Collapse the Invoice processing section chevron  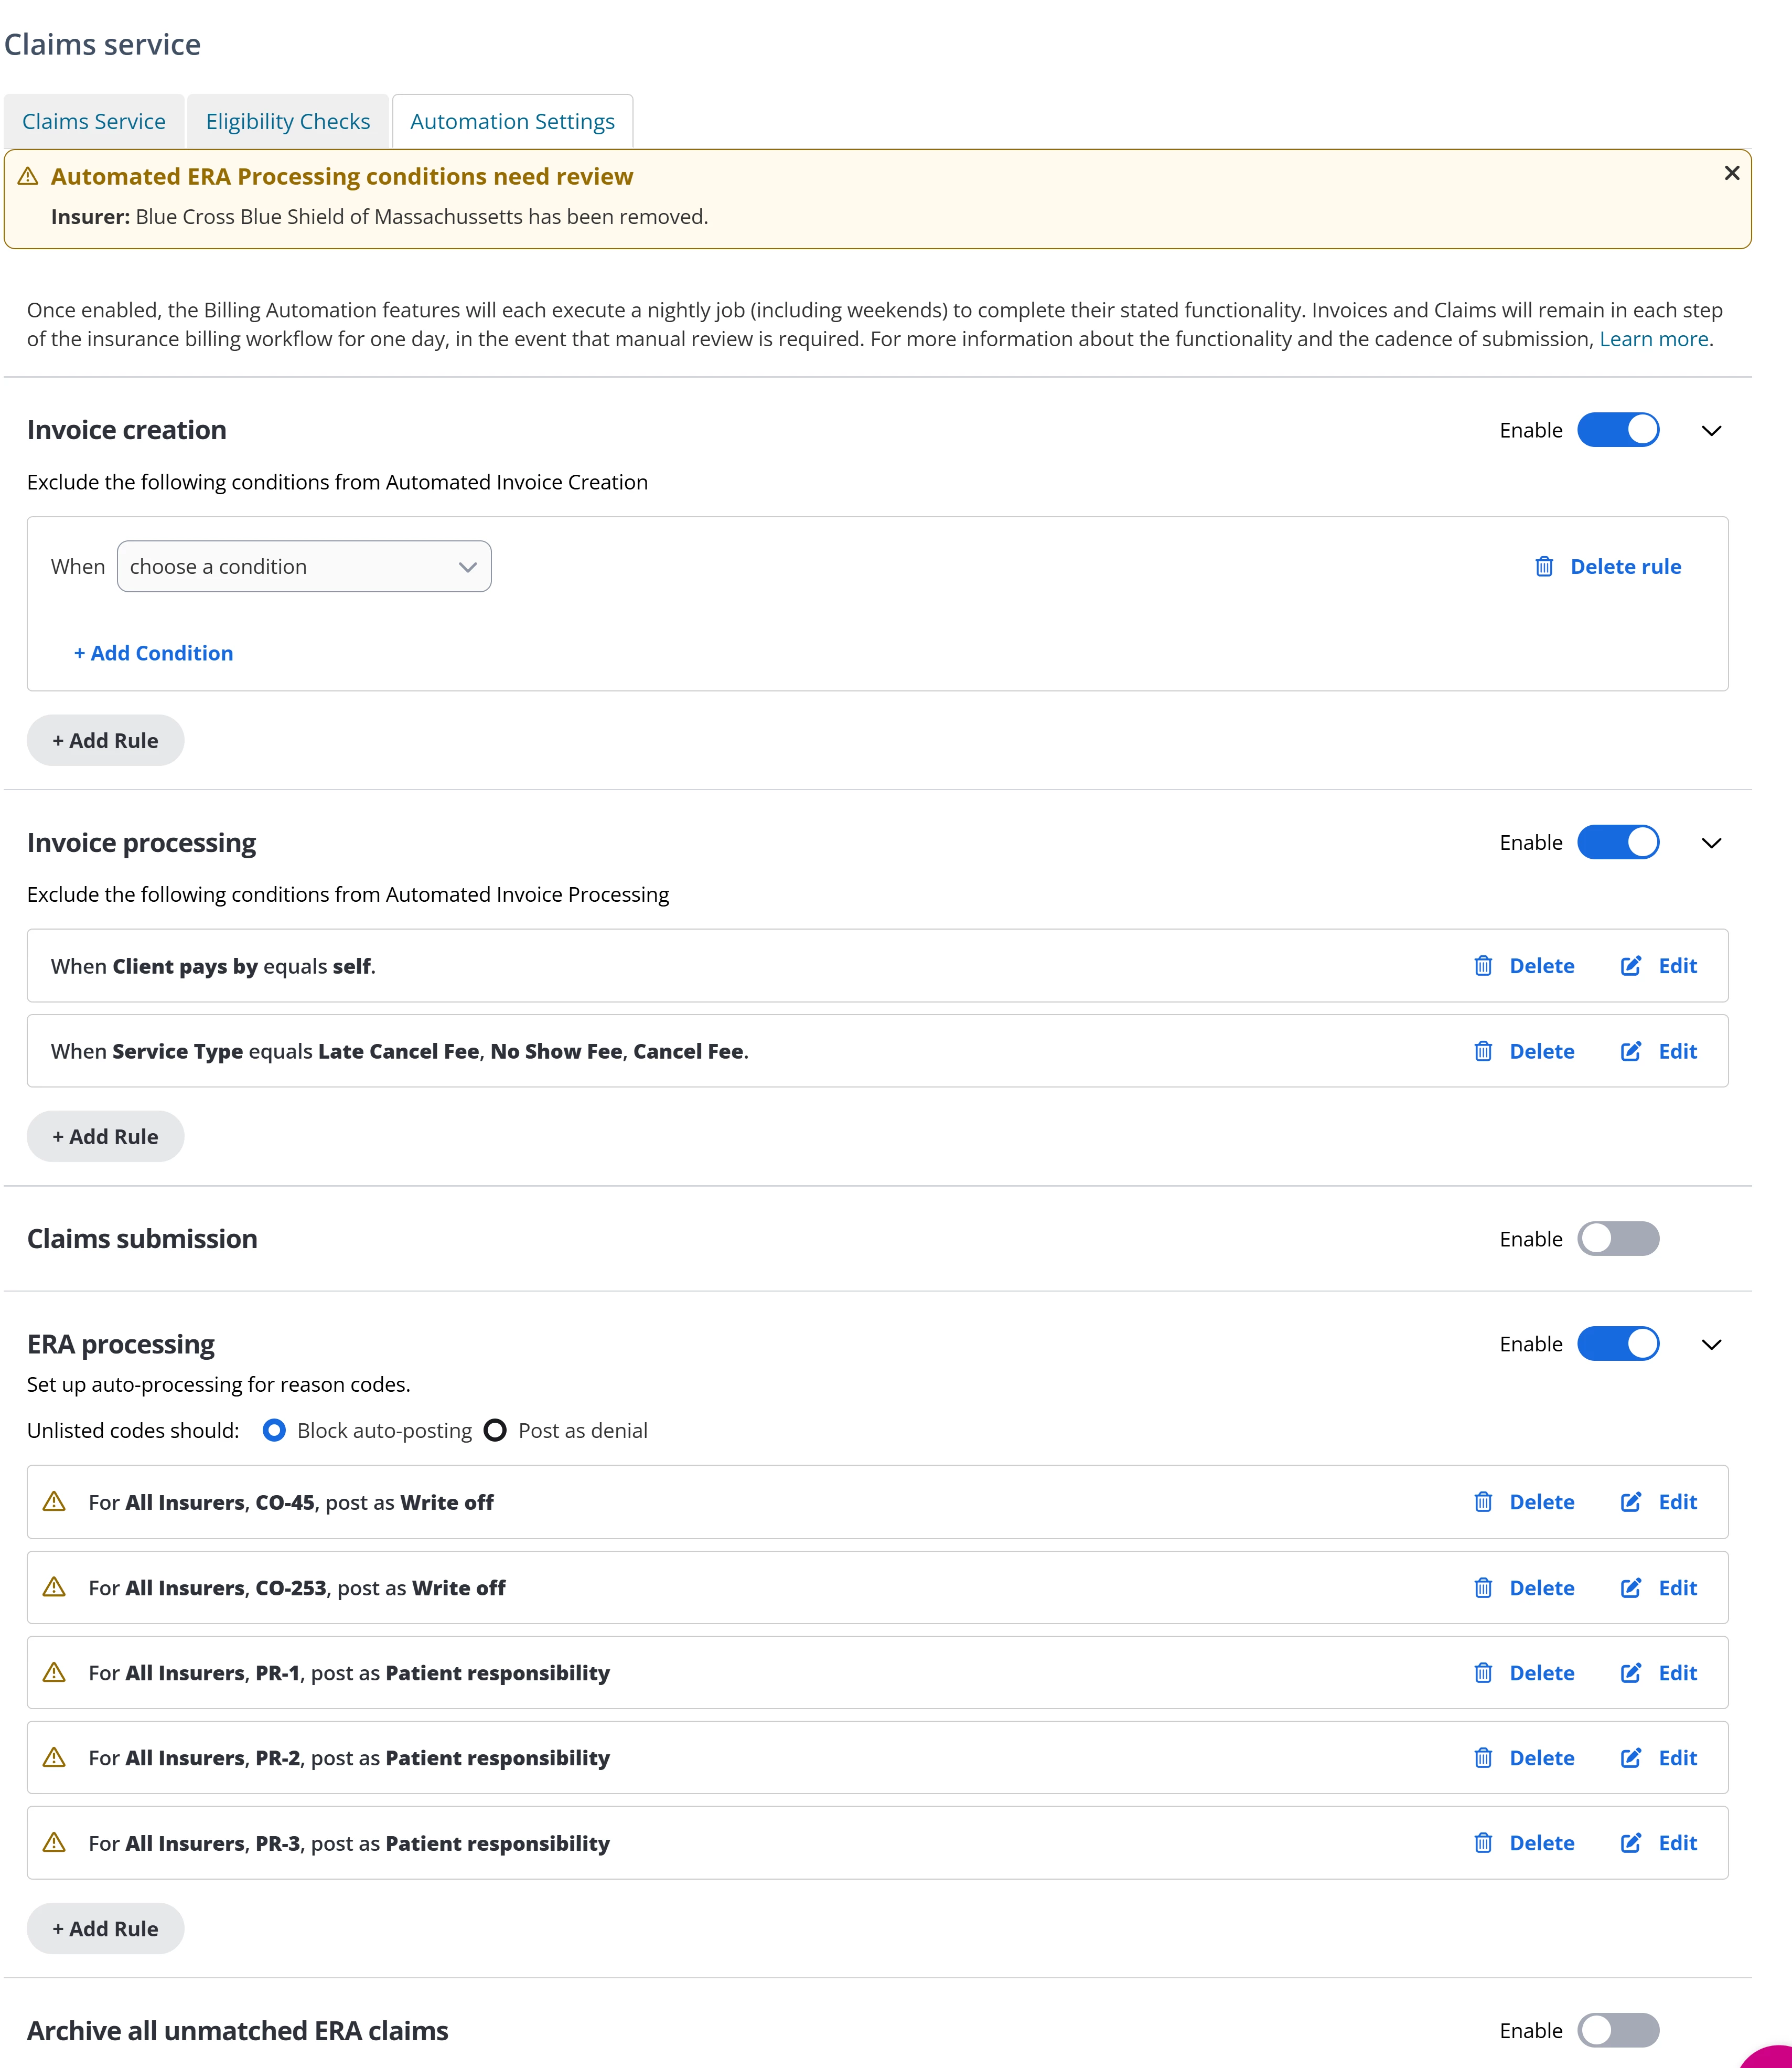1711,844
